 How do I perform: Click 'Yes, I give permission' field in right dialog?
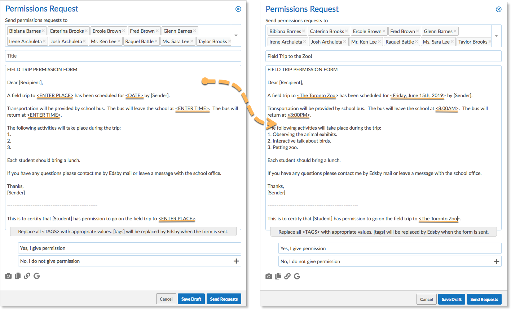(390, 248)
